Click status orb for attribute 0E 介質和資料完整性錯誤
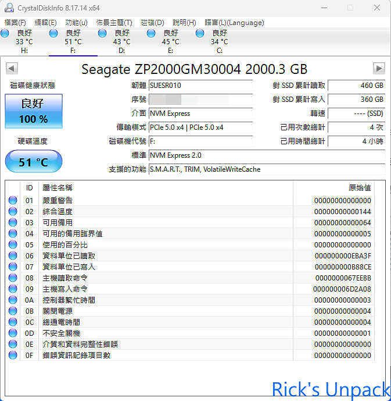This screenshot has height=401, width=391. (x=13, y=344)
